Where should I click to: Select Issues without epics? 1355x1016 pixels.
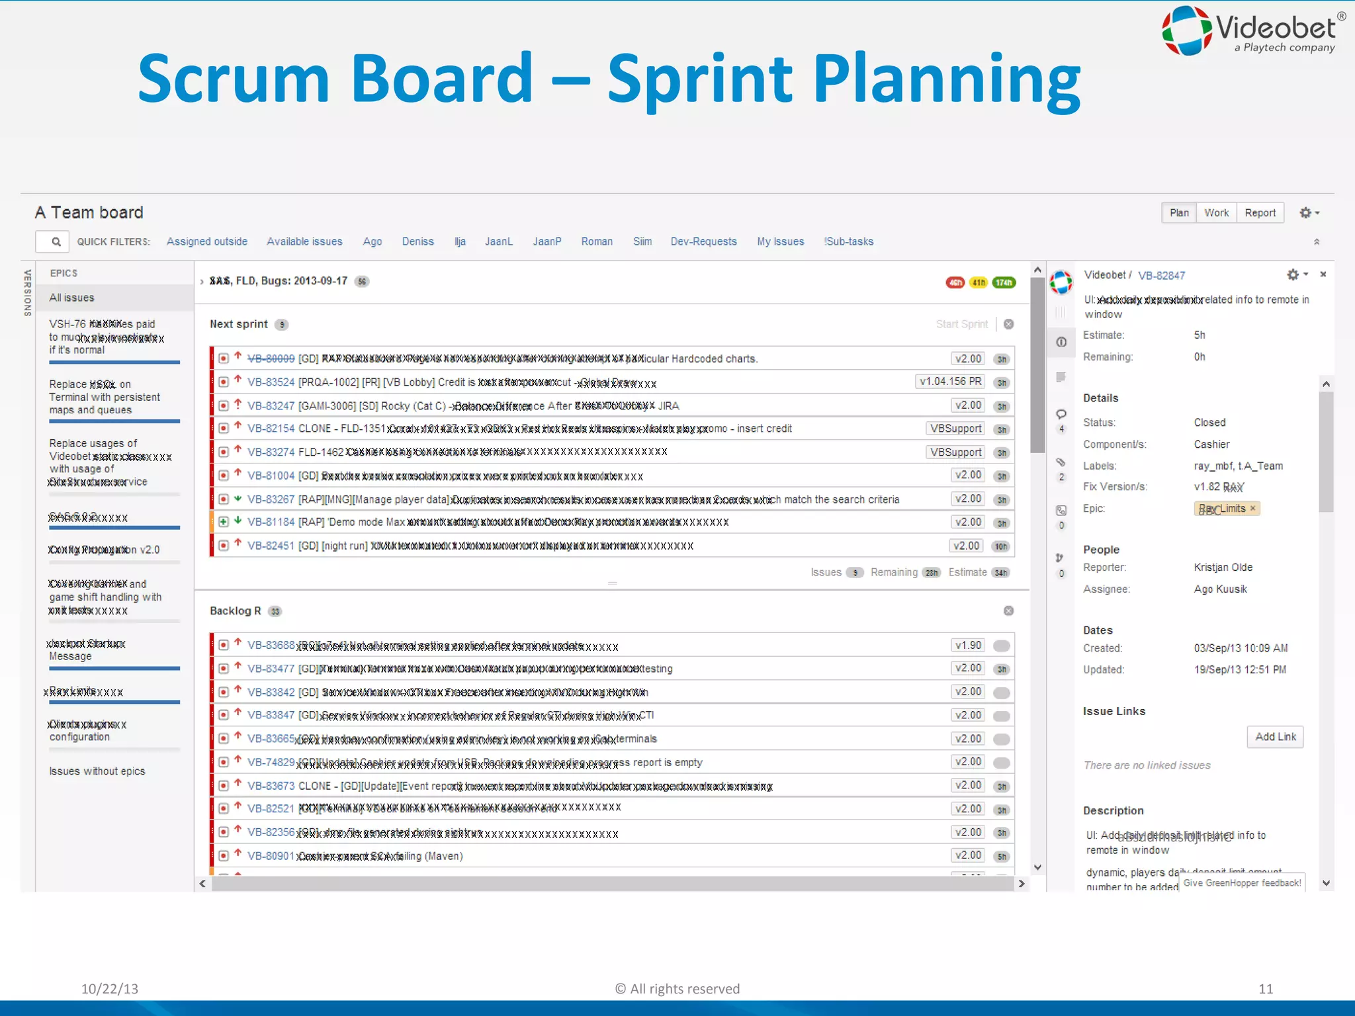click(x=97, y=771)
